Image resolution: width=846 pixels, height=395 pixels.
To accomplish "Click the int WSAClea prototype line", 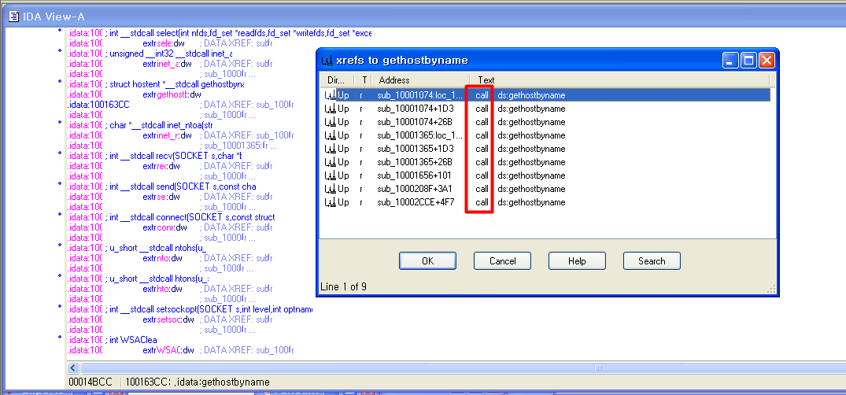I will tap(113, 340).
